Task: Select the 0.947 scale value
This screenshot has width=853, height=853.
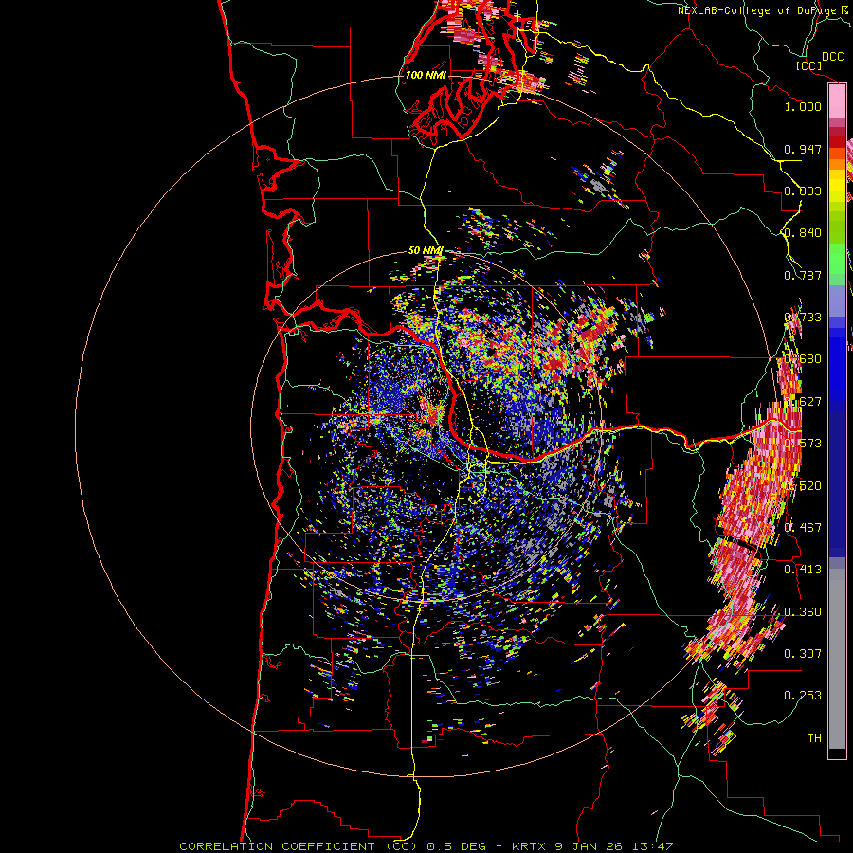Action: coord(803,149)
